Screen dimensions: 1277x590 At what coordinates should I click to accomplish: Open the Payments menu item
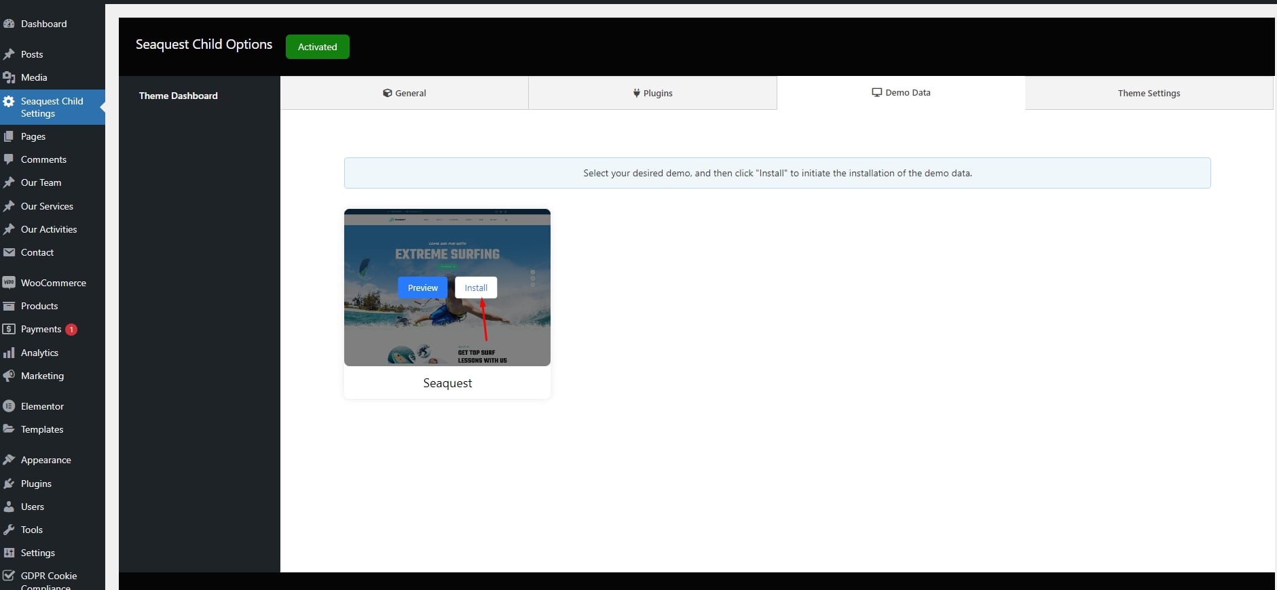[x=52, y=329]
